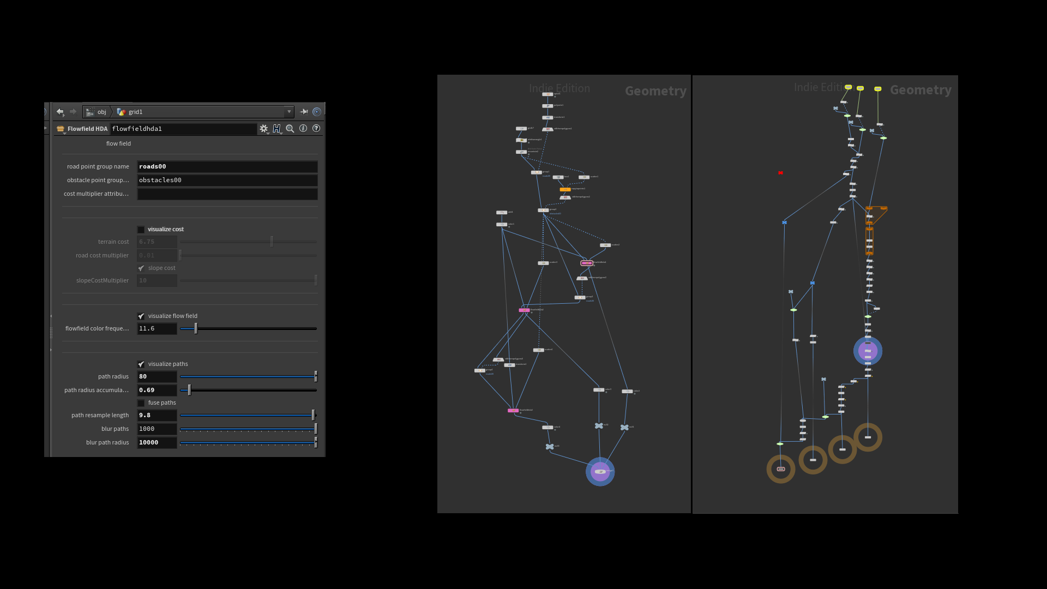Enable the fuse paths checkbox
The width and height of the screenshot is (1047, 589).
[x=141, y=403]
